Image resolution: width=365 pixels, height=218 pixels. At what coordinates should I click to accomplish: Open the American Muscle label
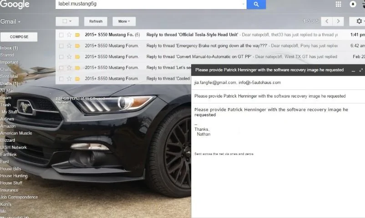(x=16, y=133)
